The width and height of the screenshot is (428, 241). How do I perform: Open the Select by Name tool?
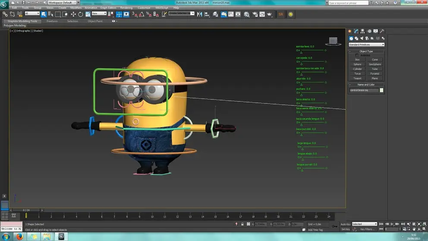pyautogui.click(x=51, y=14)
